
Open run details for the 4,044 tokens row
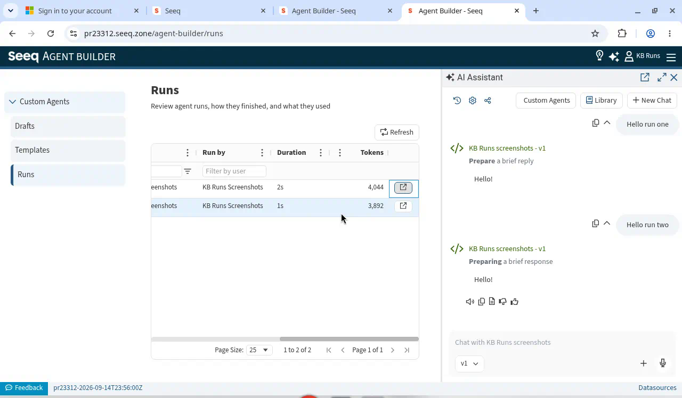pyautogui.click(x=403, y=187)
